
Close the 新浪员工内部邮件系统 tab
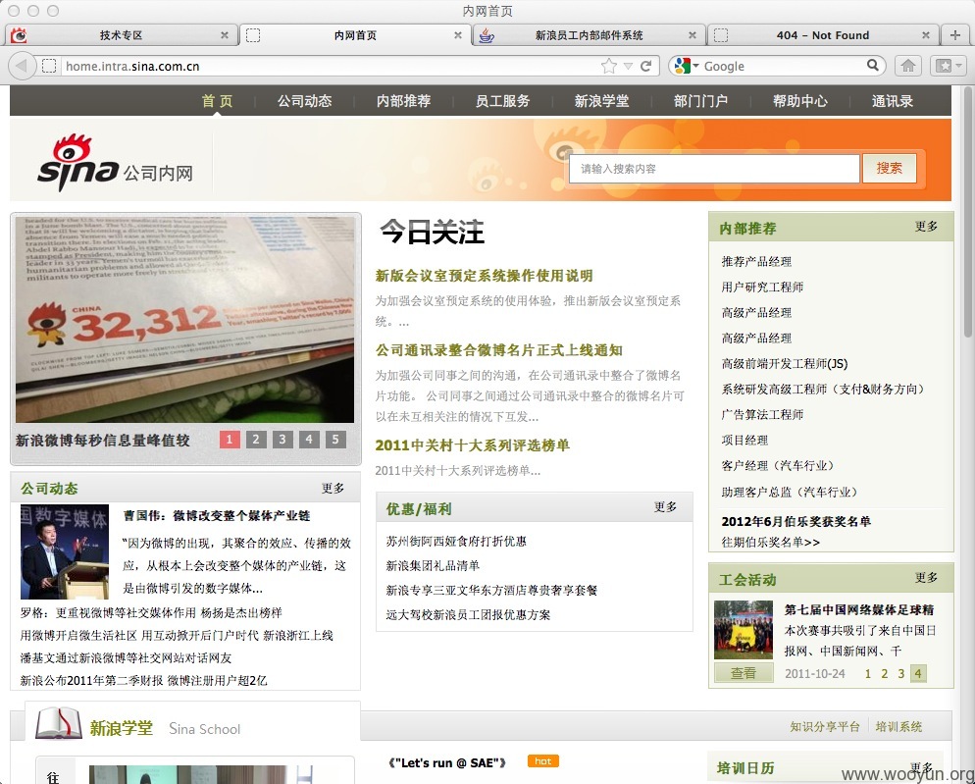tap(693, 35)
